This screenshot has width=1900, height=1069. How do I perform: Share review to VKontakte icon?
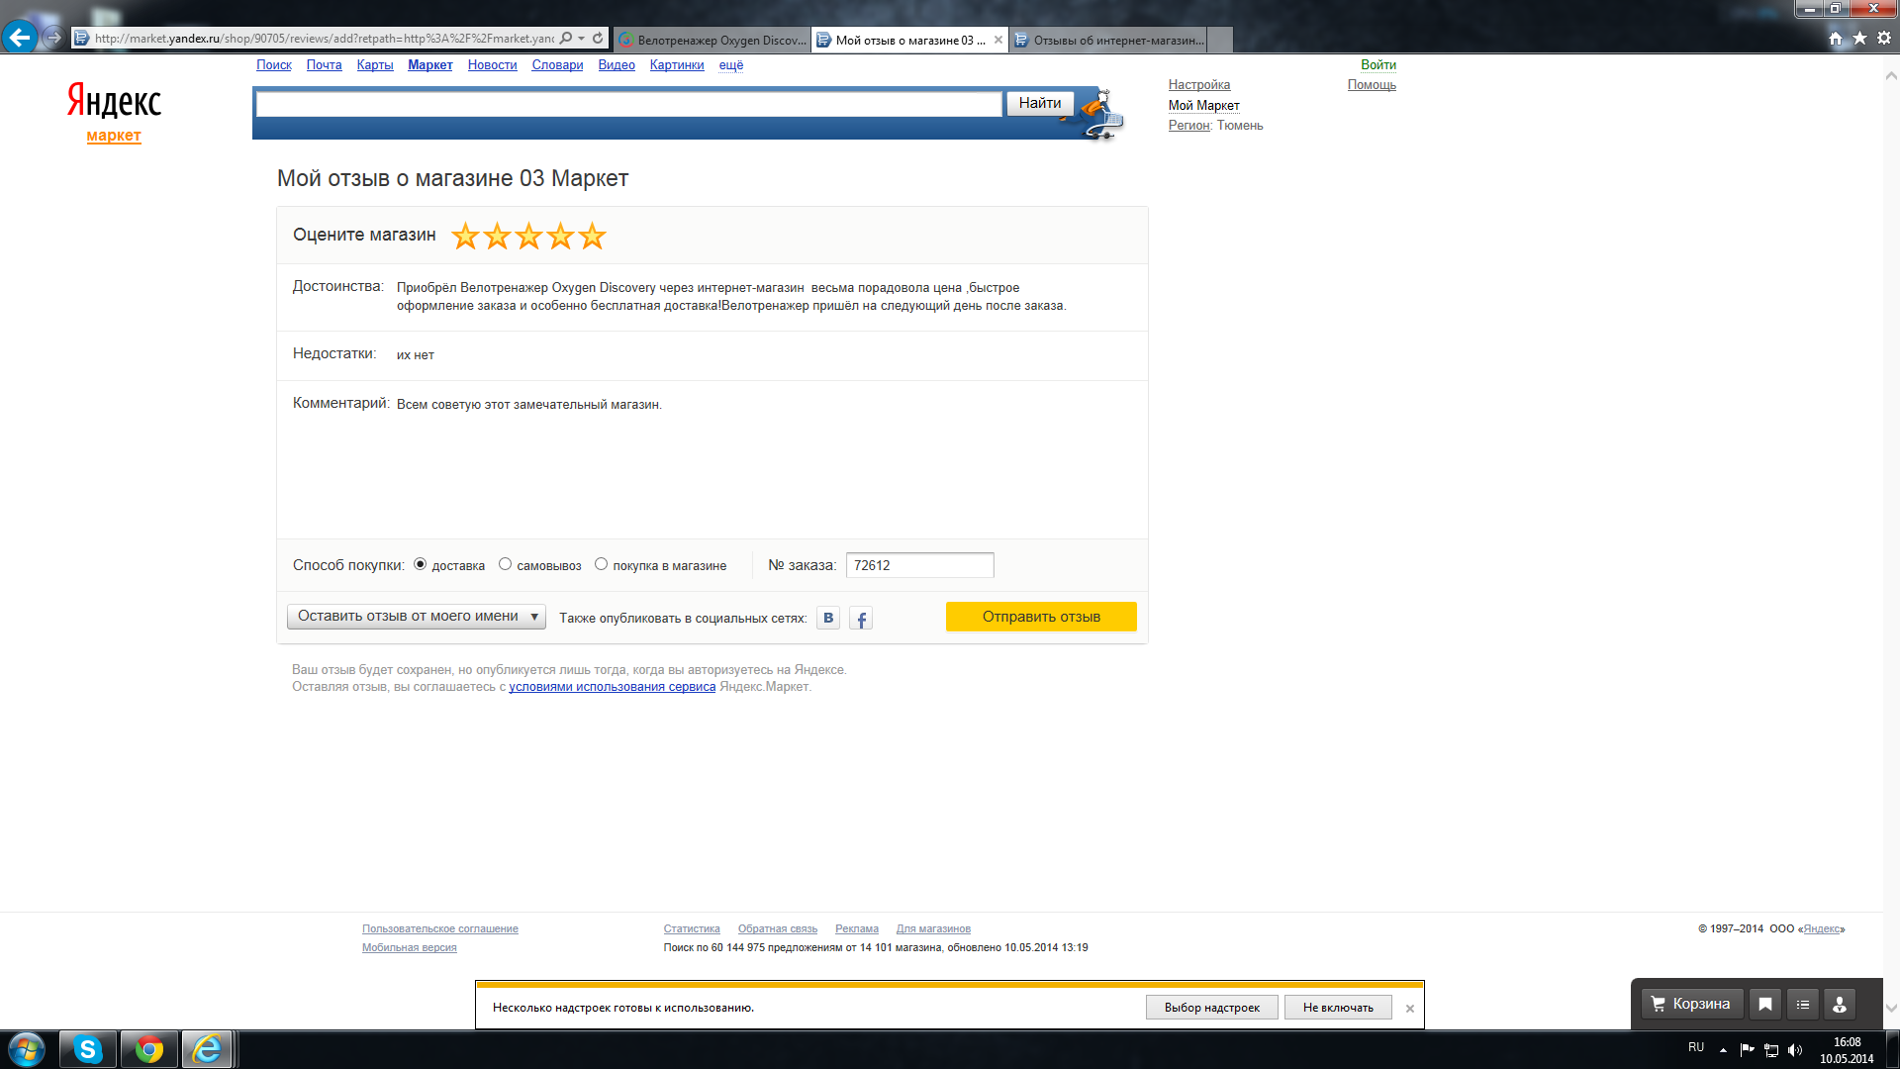pyautogui.click(x=828, y=618)
